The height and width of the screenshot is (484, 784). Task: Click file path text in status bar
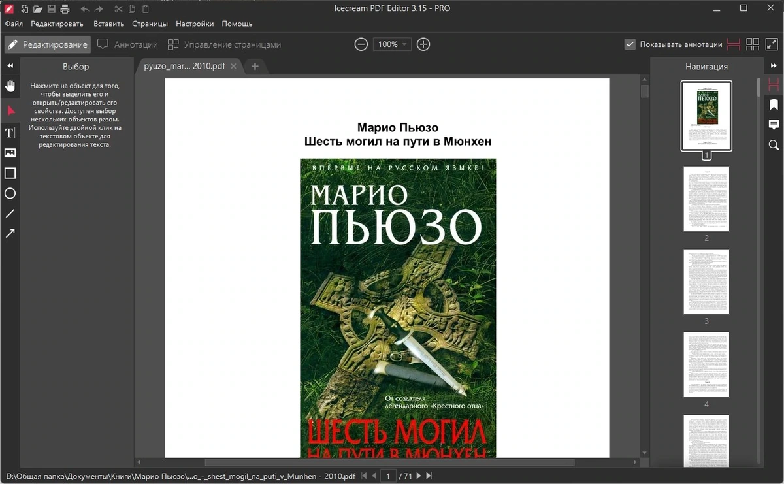pyautogui.click(x=180, y=476)
